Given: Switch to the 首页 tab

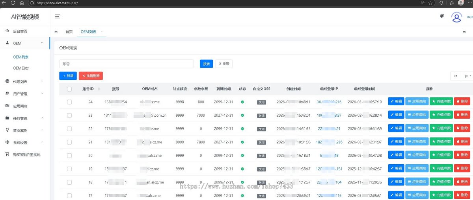Looking at the screenshot, I should click(x=69, y=32).
